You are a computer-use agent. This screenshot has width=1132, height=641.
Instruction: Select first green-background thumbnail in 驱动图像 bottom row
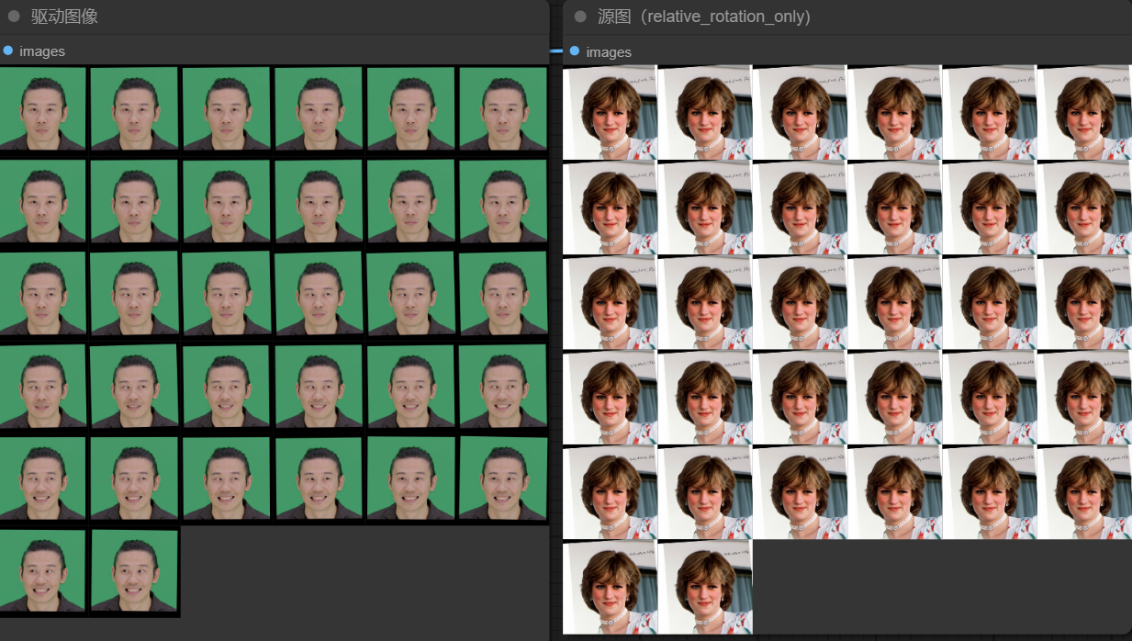[43, 570]
